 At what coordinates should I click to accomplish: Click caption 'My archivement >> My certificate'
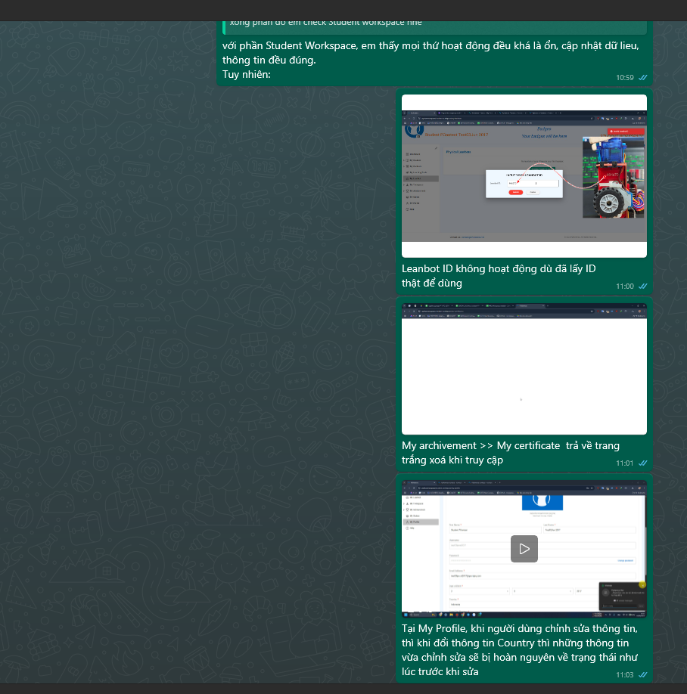pyautogui.click(x=511, y=452)
